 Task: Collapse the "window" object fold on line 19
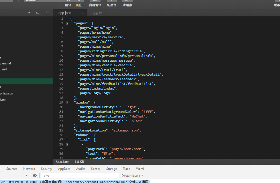[67, 103]
